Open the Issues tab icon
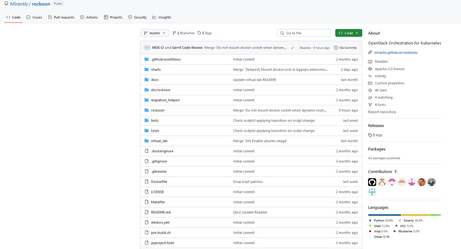 [28, 17]
